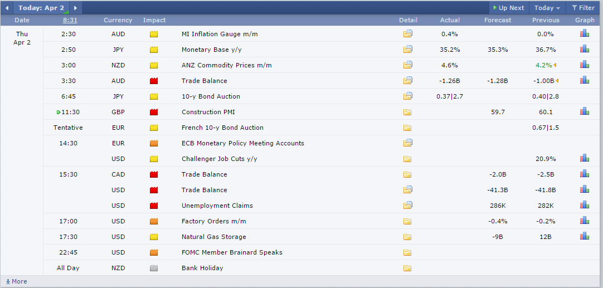Open detail folder for ANZ Commodity Prices
The height and width of the screenshot is (288, 603).
[x=407, y=65]
